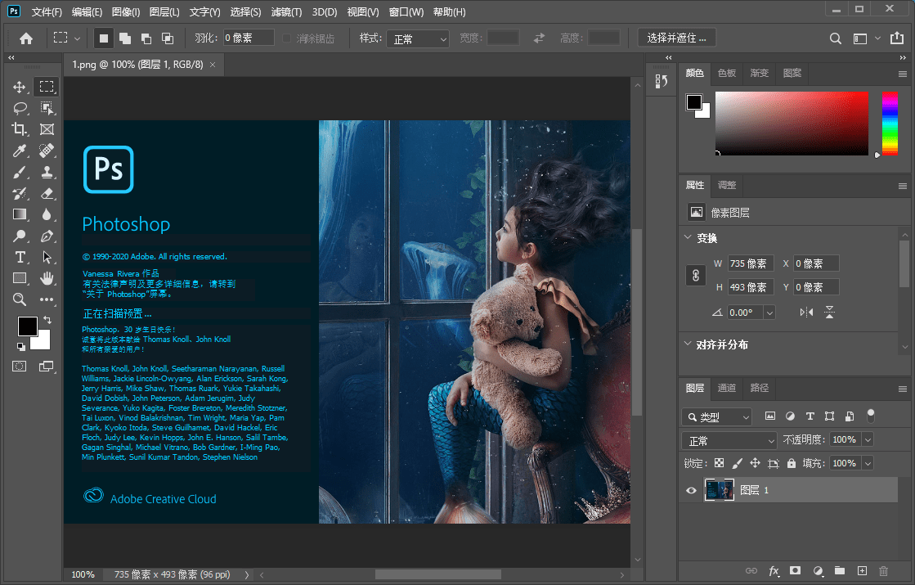The image size is (915, 585).
Task: Select the Dodge tool
Action: 20,236
